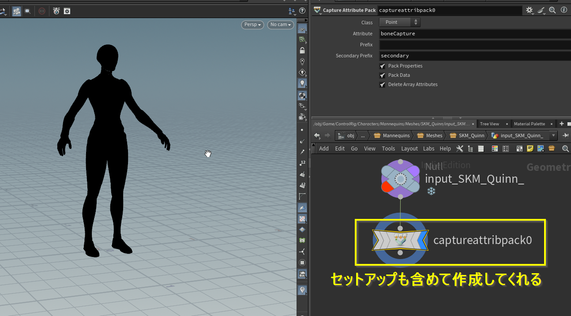
Task: Click the color palette grid icon
Action: [x=495, y=149]
